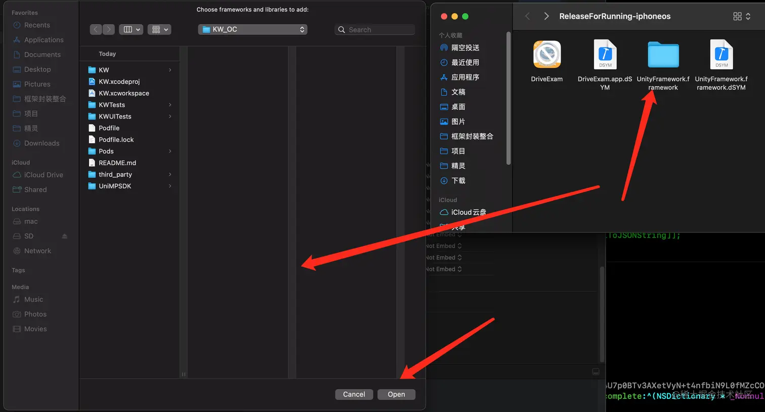The width and height of the screenshot is (765, 412).
Task: Open 桌面 in Finder sidebar
Action: point(453,107)
